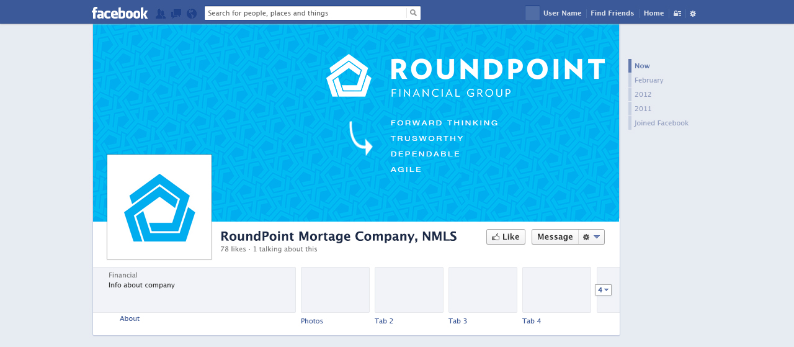Click Find Friends
The height and width of the screenshot is (347, 794).
[x=612, y=13]
